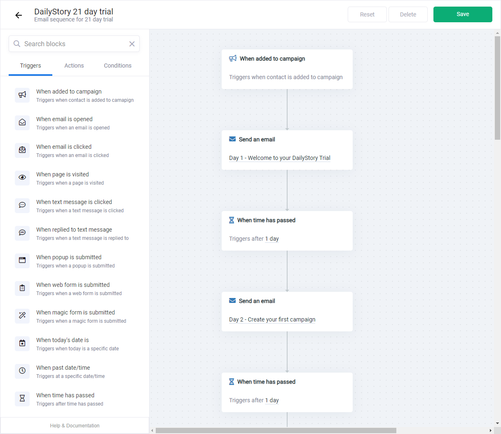Click the canvas scroll up arrow
The height and width of the screenshot is (434, 501).
497,33
